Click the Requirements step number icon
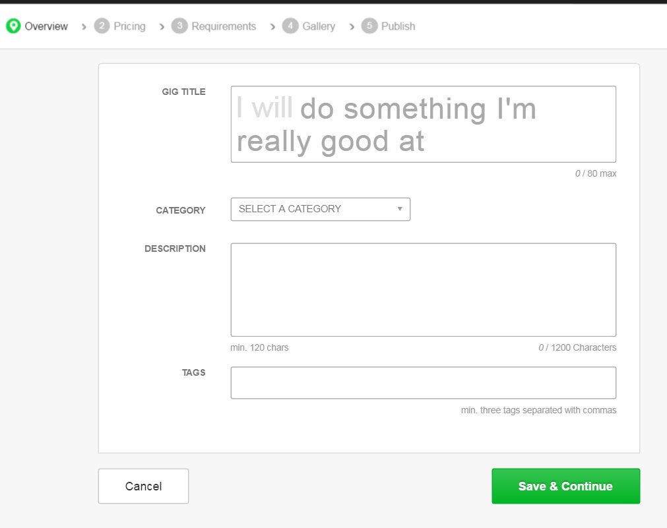667x528 pixels. click(179, 26)
